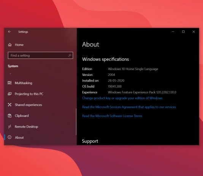Click the Edition value Windows 10 Home Single Language
The image size is (203, 176).
(x=133, y=69)
